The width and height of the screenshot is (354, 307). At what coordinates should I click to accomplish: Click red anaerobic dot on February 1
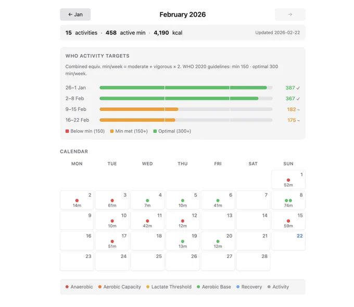(288, 180)
